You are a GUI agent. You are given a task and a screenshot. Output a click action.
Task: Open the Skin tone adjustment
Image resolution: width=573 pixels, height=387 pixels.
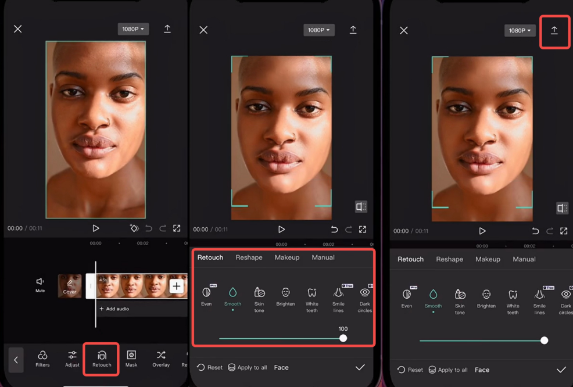click(259, 299)
